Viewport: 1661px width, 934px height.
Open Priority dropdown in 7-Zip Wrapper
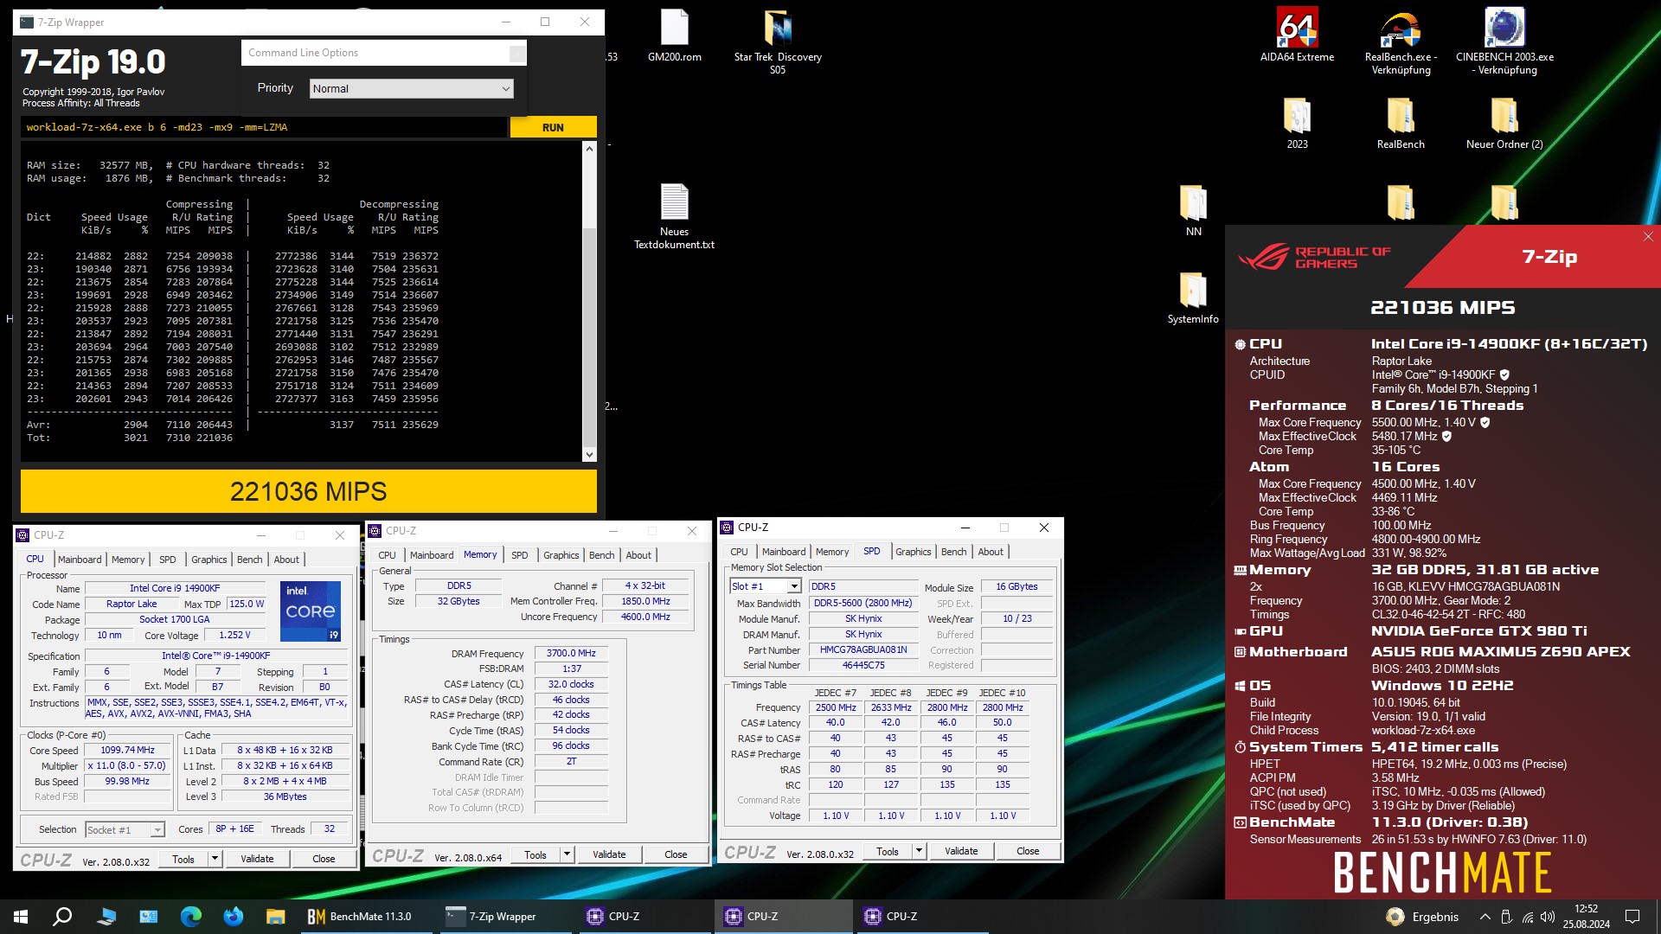(411, 88)
